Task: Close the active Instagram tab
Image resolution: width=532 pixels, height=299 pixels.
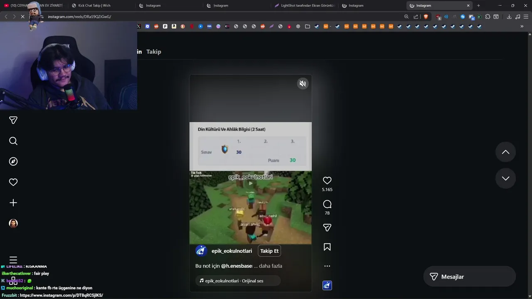Action: click(x=468, y=5)
